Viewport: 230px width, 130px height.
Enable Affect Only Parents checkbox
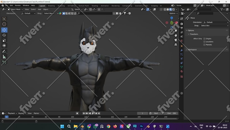click(204, 45)
